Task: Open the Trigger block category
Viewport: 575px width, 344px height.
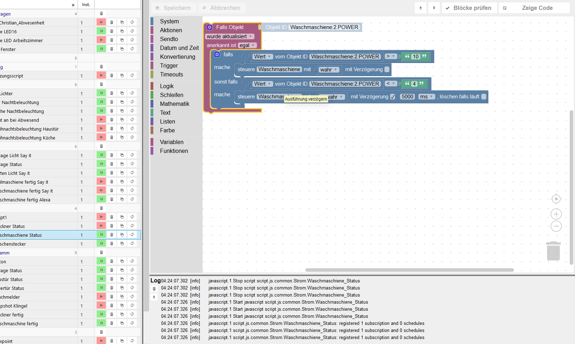Action: click(169, 65)
